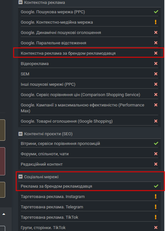The image size is (165, 231).
Task: Click red cross for Групи, сторінки. TikTok
Action: 156,227
